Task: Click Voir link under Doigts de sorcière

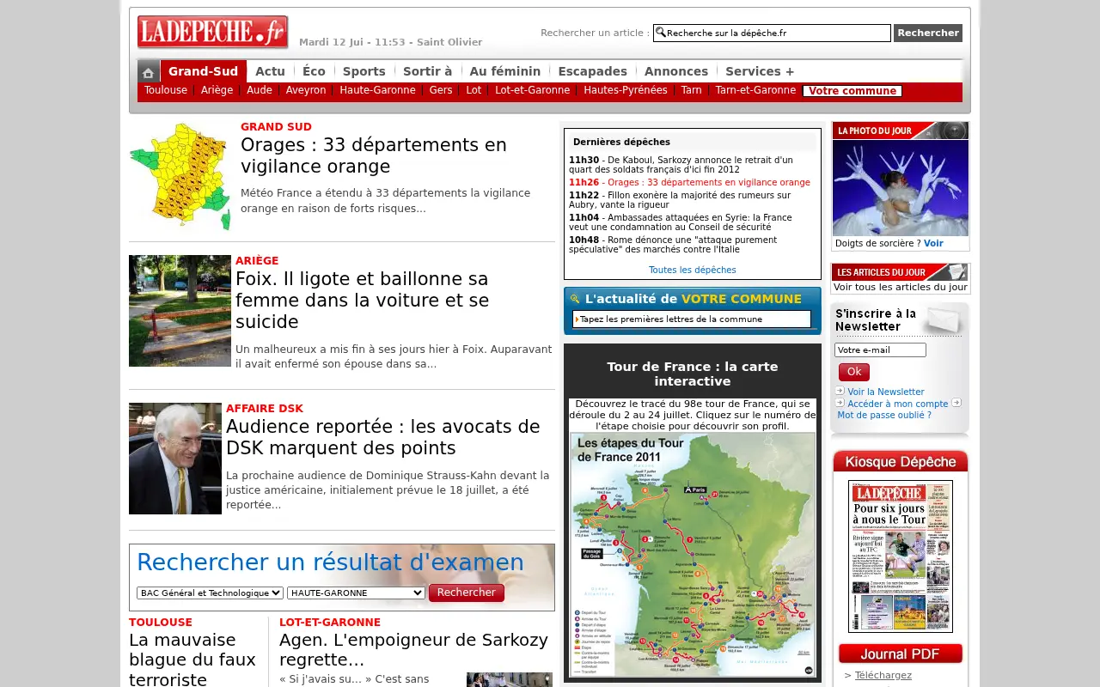Action: (x=933, y=243)
